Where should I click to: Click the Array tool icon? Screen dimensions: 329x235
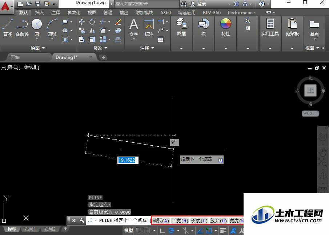click(103, 39)
